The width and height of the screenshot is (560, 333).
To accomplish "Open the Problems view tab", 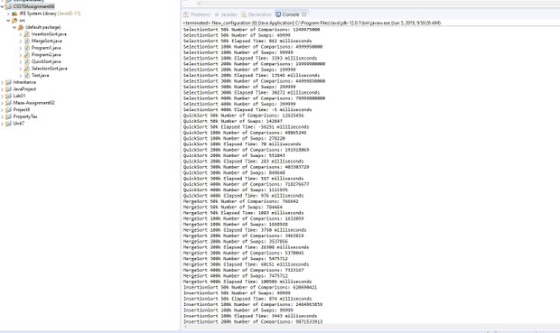I will (x=197, y=14).
